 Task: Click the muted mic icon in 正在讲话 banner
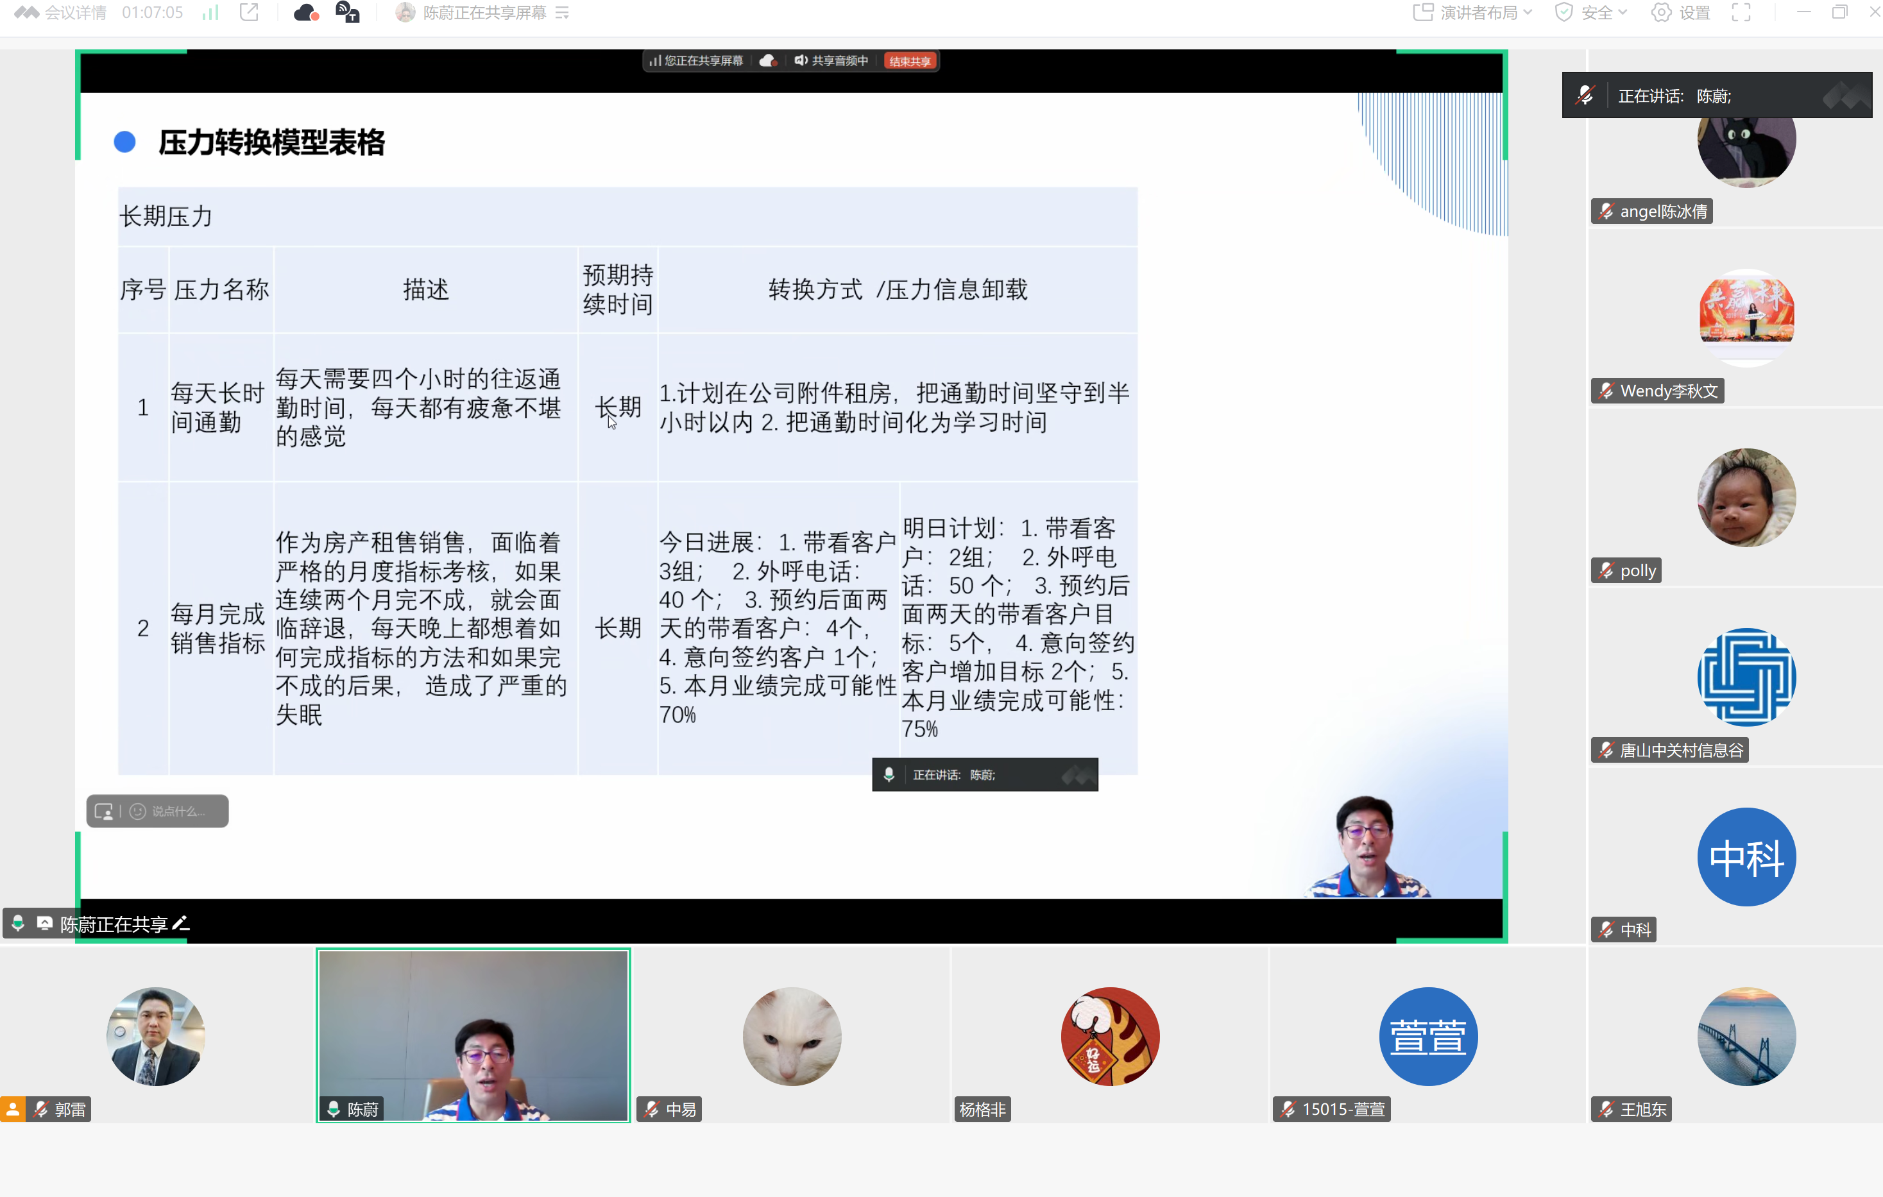(1585, 96)
